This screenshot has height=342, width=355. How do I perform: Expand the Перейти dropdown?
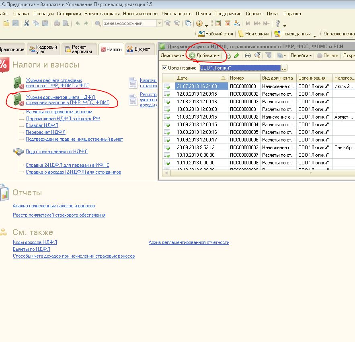[301, 55]
